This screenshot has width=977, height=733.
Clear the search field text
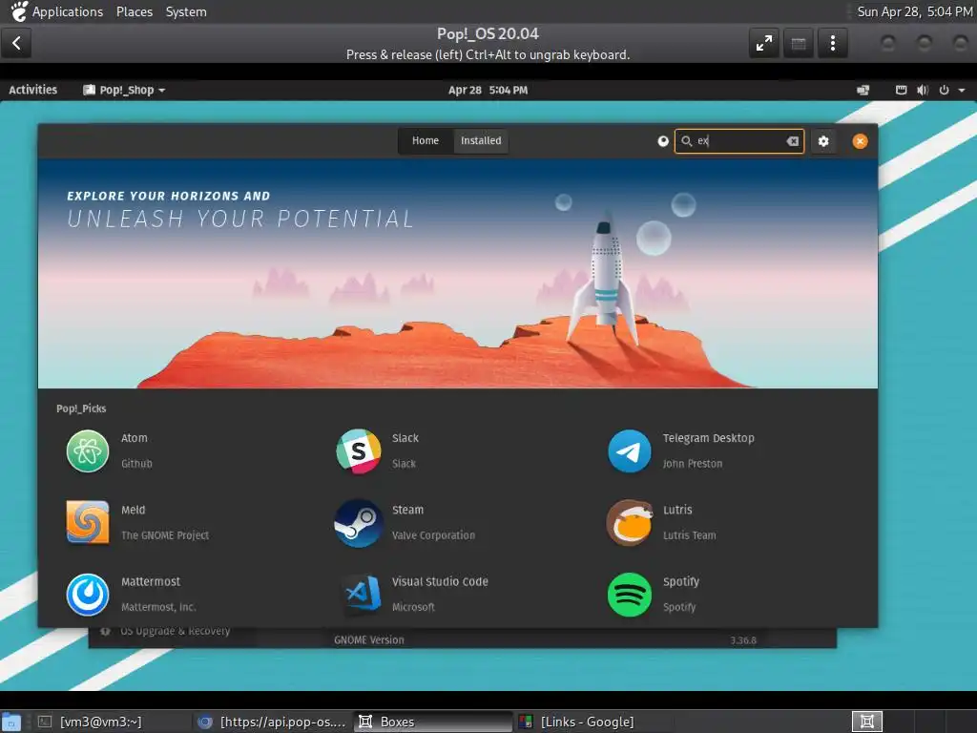click(793, 141)
